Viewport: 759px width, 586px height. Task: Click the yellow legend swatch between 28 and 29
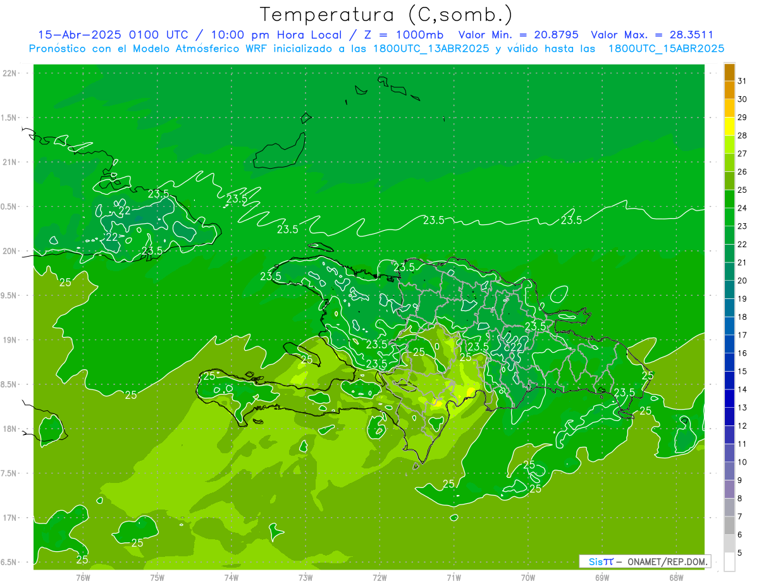click(x=729, y=126)
